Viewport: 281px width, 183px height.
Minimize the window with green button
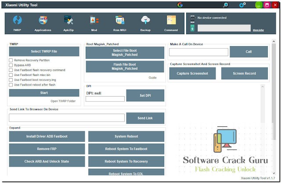[259, 5]
